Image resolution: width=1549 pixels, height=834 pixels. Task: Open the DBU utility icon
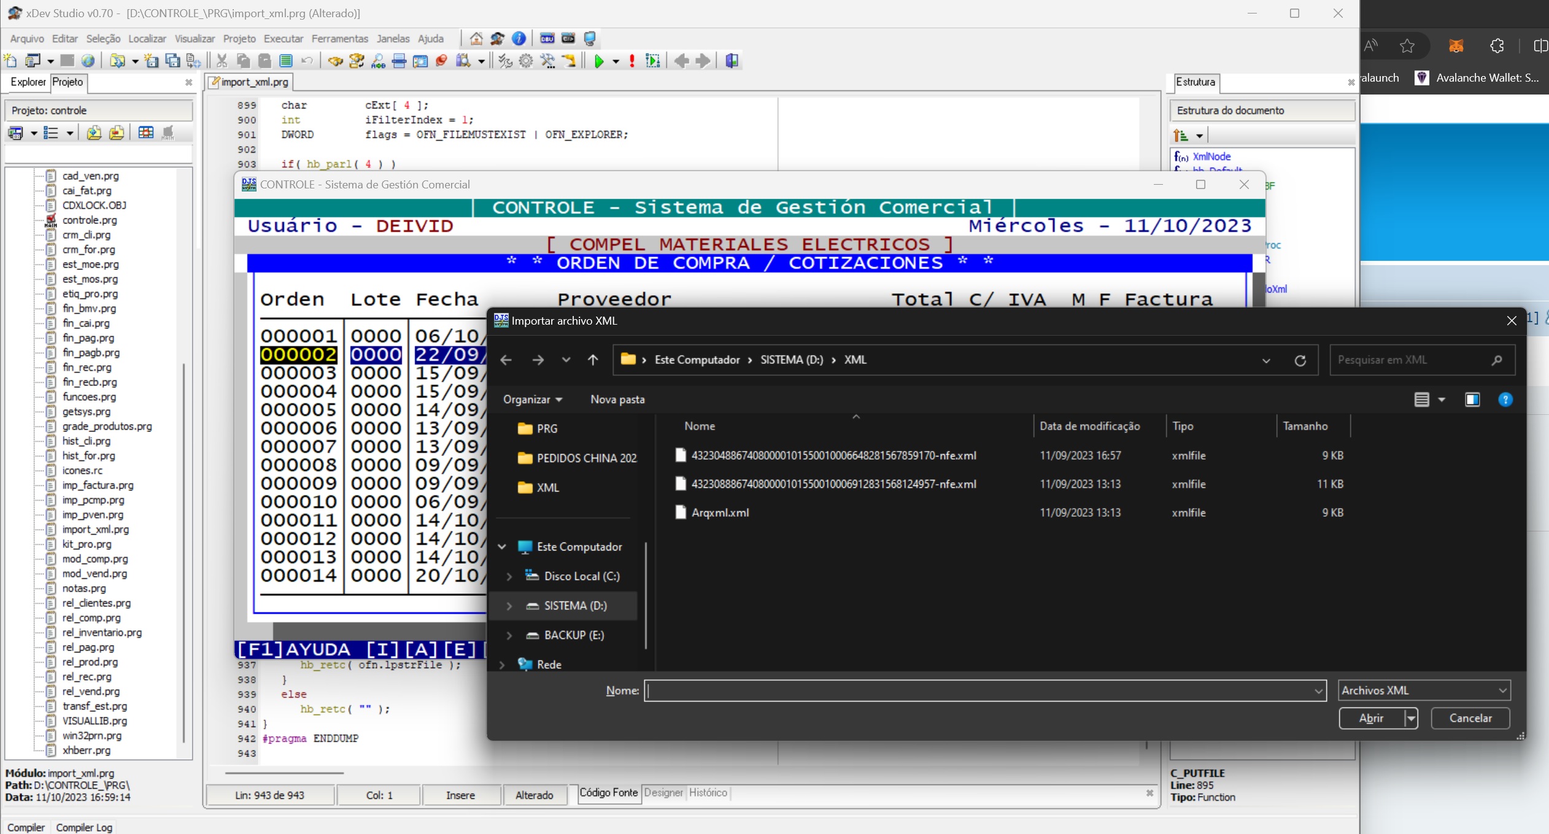point(547,39)
